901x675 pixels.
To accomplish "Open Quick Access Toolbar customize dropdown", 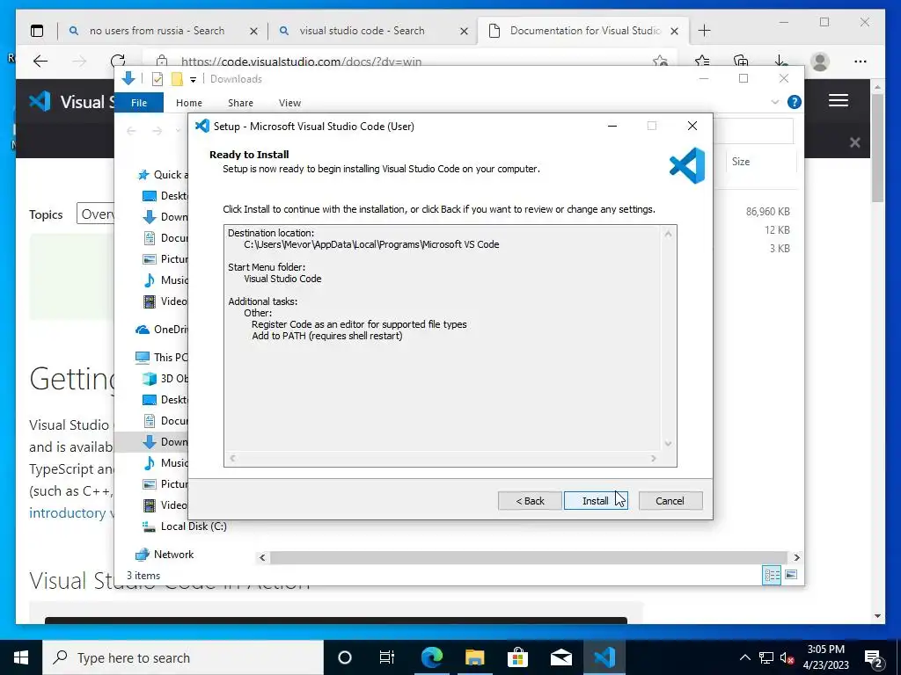I will point(193,79).
